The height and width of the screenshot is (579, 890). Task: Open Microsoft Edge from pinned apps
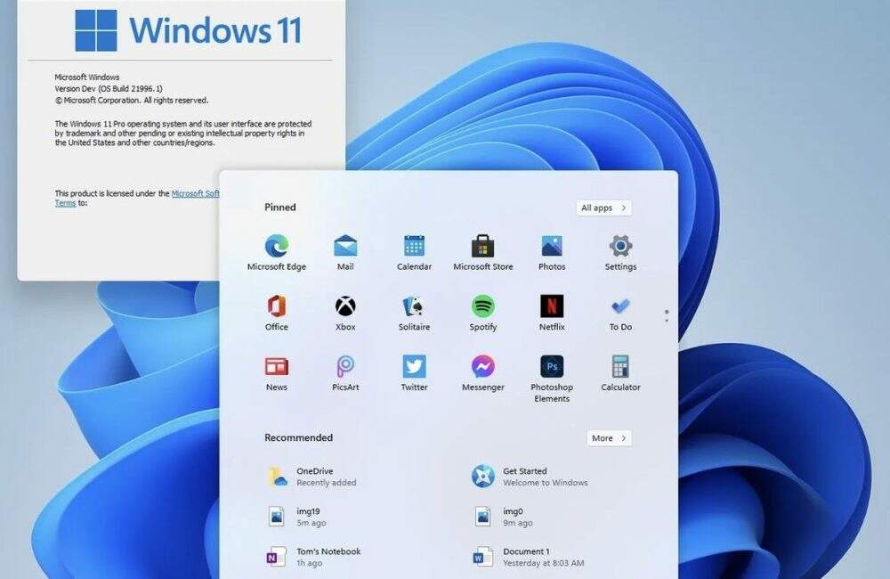277,246
